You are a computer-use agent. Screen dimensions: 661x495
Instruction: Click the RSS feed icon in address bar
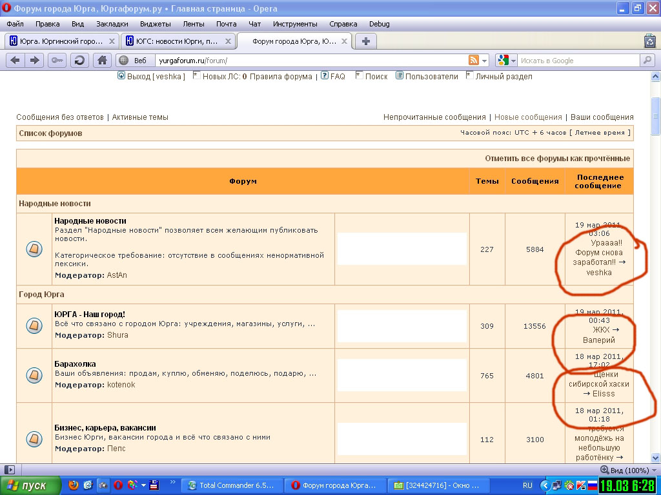click(x=474, y=60)
